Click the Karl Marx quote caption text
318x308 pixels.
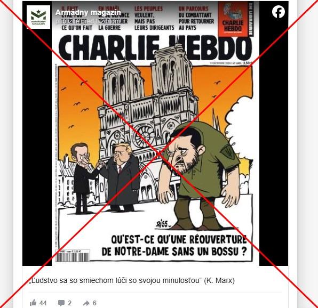point(132,281)
